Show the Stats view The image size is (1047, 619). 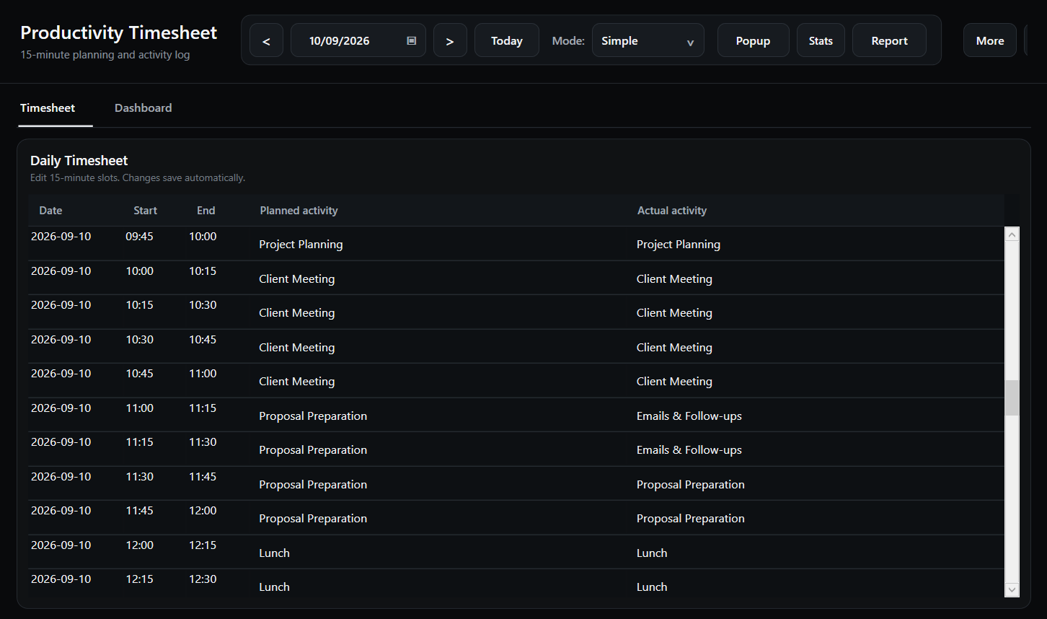pos(821,40)
